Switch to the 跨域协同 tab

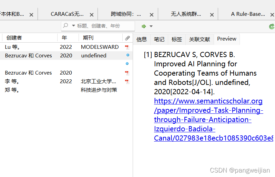126,14
